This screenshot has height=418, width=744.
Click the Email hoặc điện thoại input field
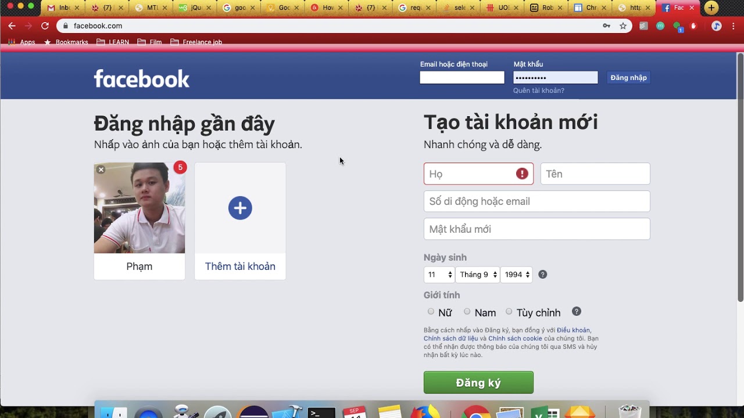coord(462,78)
